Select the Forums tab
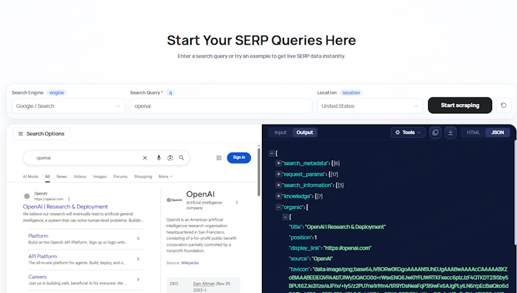Image resolution: width=517 pixels, height=293 pixels. (x=121, y=177)
